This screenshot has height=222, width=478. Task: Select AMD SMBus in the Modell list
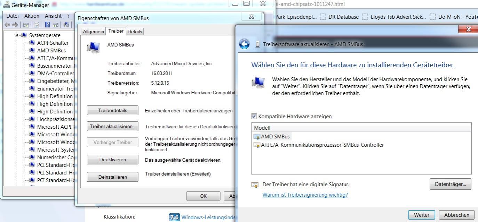tap(275, 137)
